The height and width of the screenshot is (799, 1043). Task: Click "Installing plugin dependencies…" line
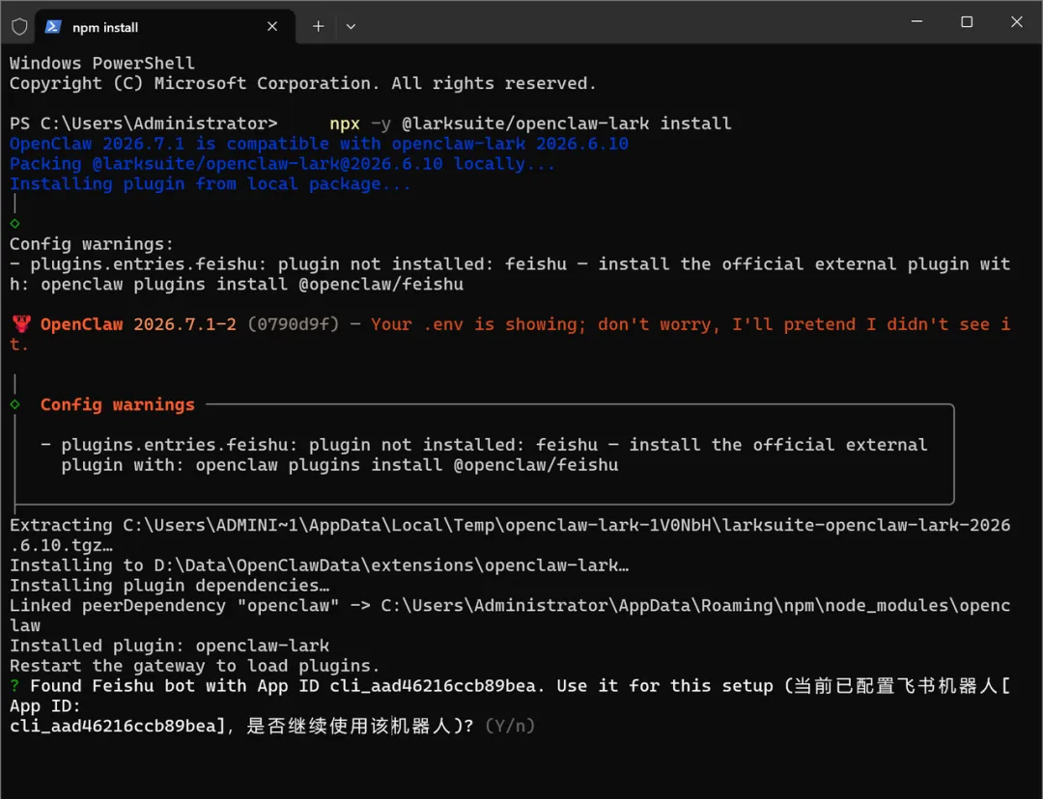[x=169, y=586]
